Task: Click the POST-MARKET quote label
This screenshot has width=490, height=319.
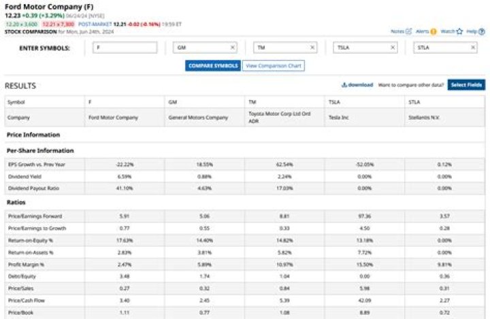Action: coord(95,24)
